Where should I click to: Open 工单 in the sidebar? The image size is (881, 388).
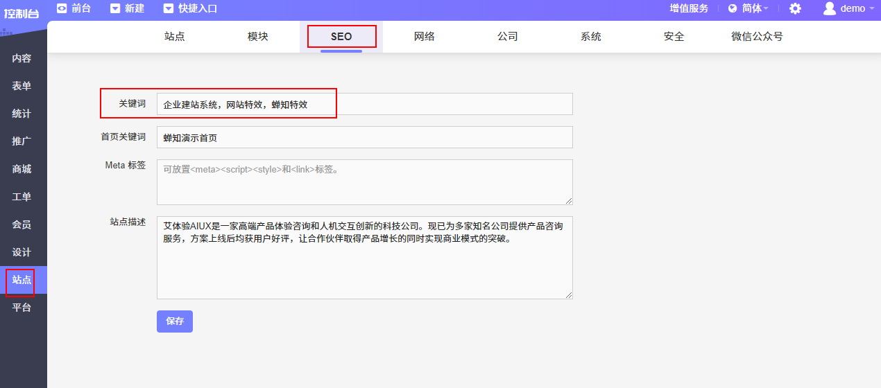point(22,197)
